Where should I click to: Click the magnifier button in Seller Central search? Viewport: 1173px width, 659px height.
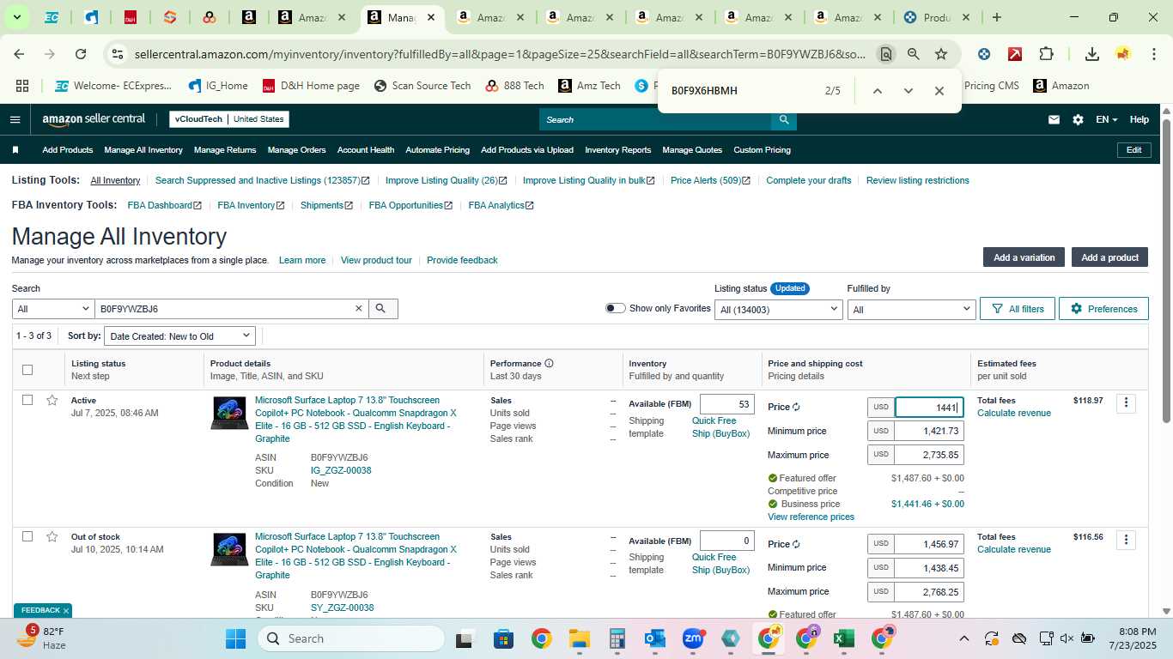pyautogui.click(x=783, y=119)
